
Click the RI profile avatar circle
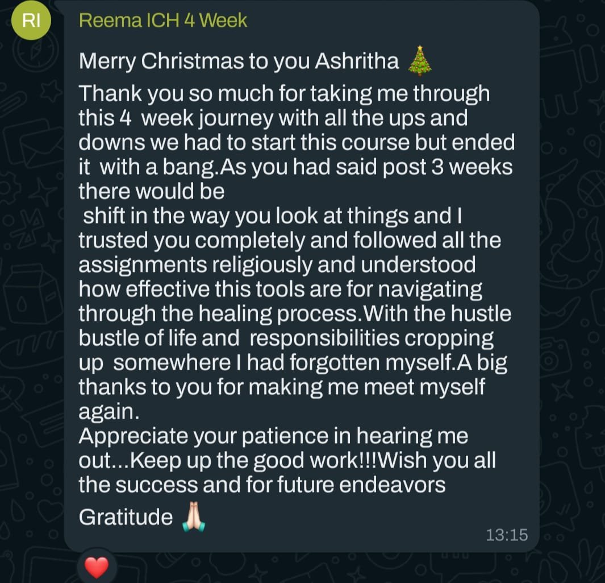31,20
